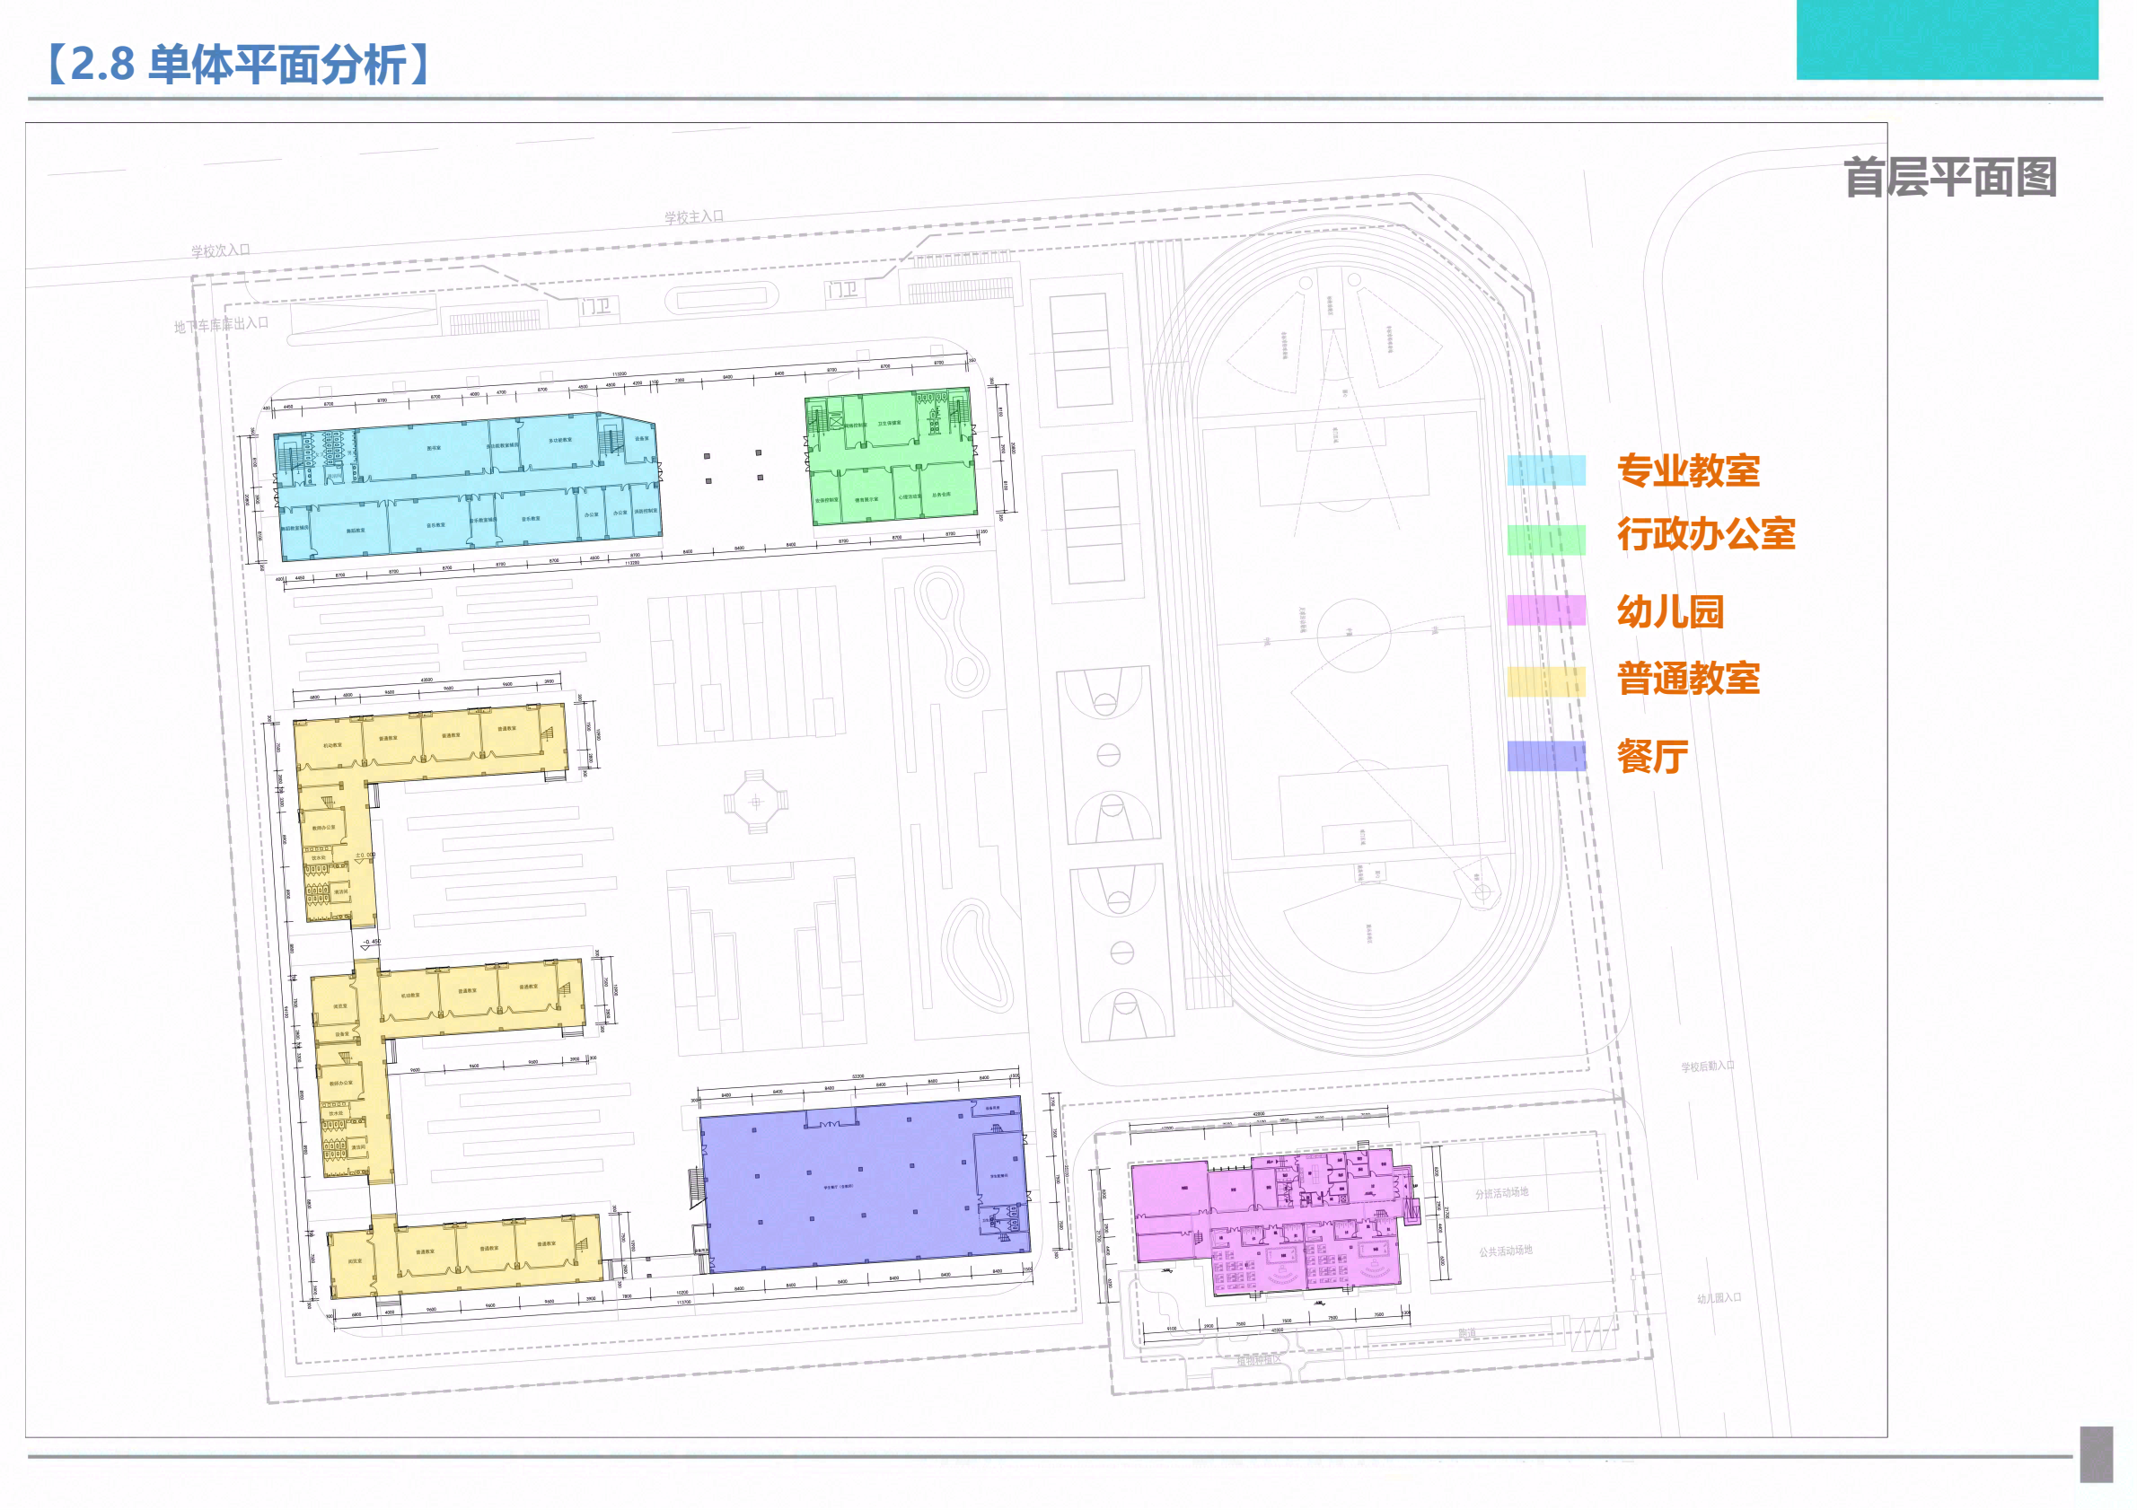Click the light blue 专业教室 legend swatch
The width and height of the screenshot is (2137, 1510).
click(x=1546, y=470)
